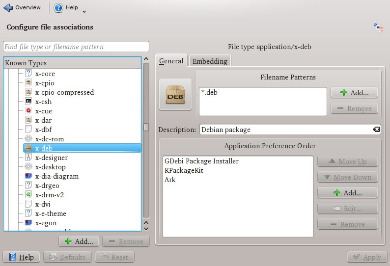The width and height of the screenshot is (390, 266).
Task: Click the x-dc-rom gear icon
Action: point(28,139)
